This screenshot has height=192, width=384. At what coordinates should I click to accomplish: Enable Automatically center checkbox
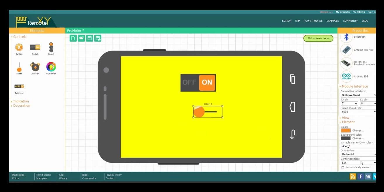coord(343,167)
